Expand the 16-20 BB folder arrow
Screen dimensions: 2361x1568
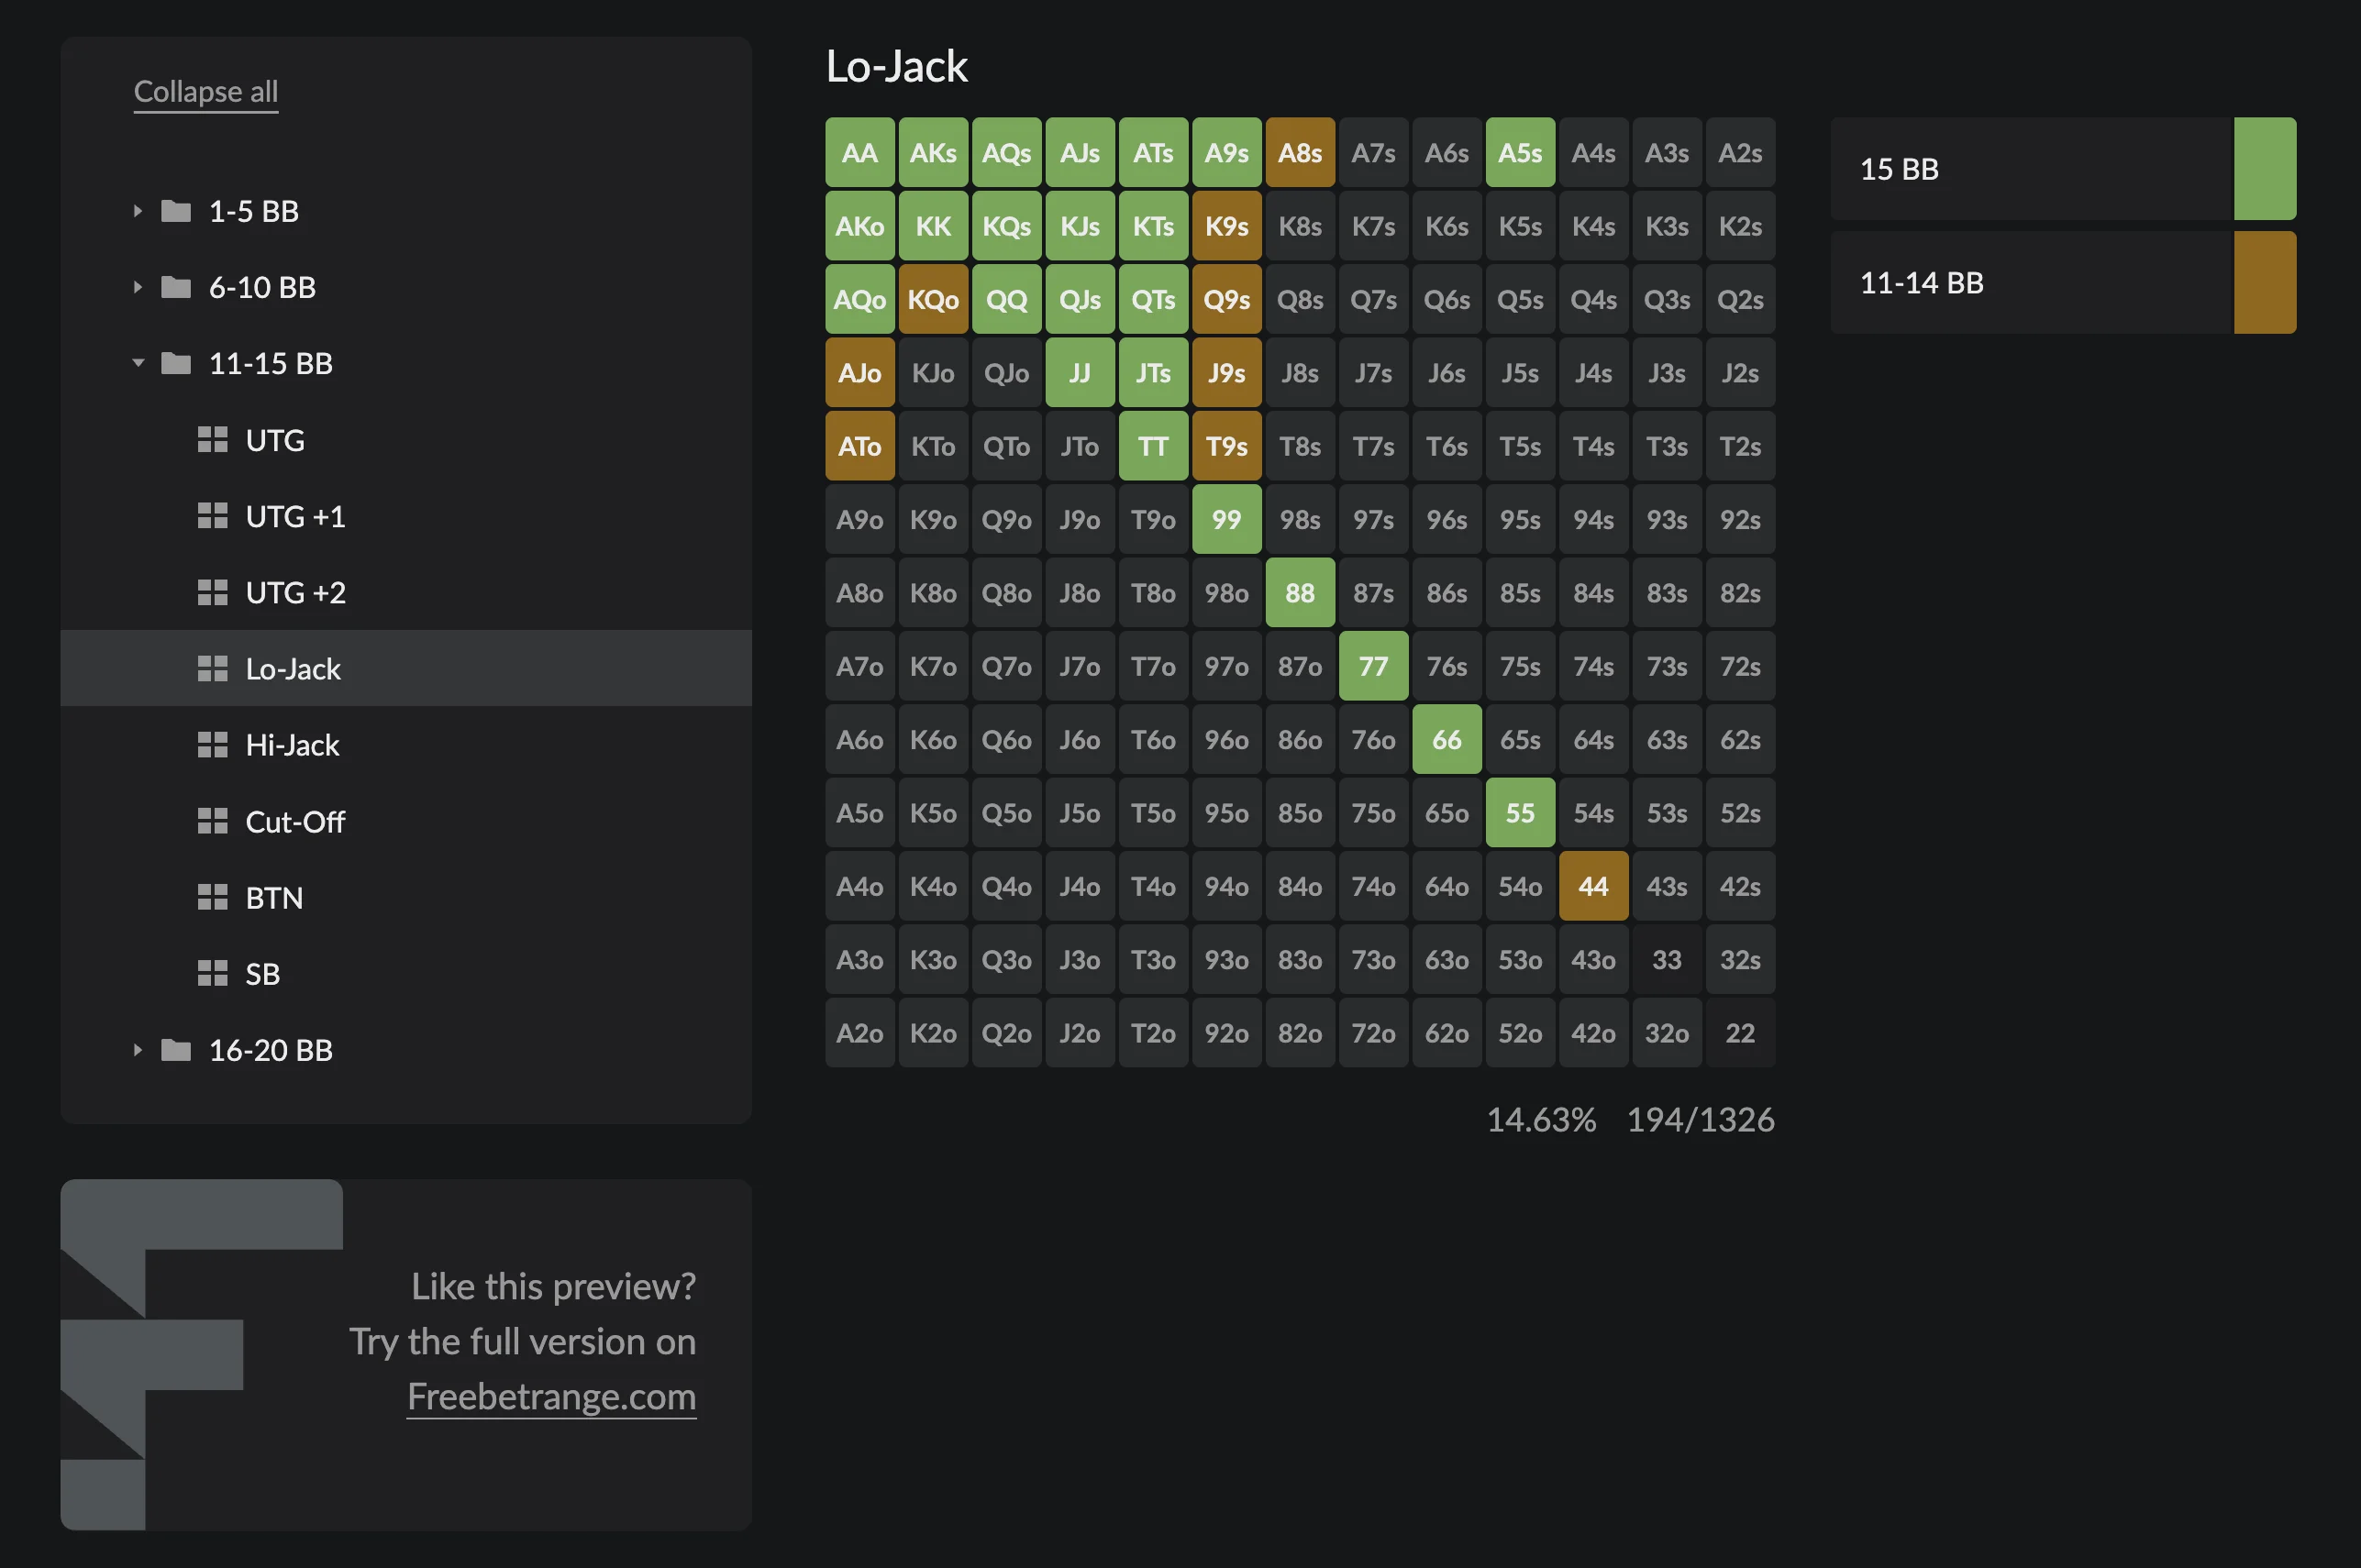[x=138, y=1050]
